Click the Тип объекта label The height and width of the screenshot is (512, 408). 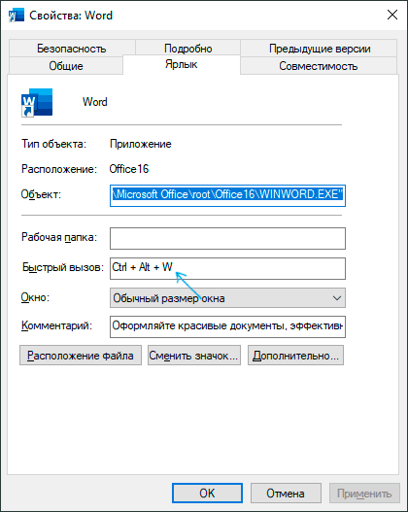[53, 144]
